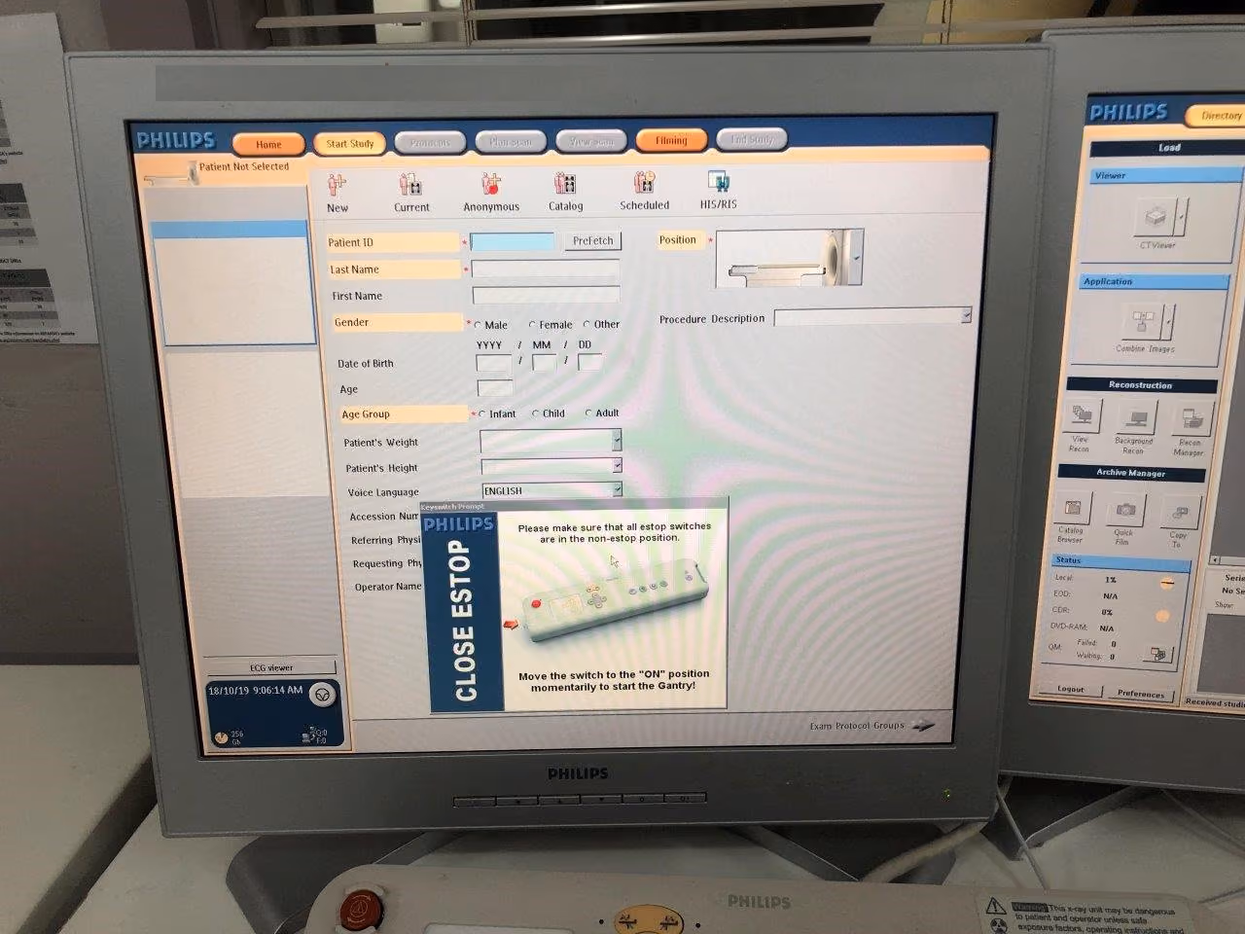Click the YYYY birth year field
Viewport: 1245px width, 934px height.
493,363
